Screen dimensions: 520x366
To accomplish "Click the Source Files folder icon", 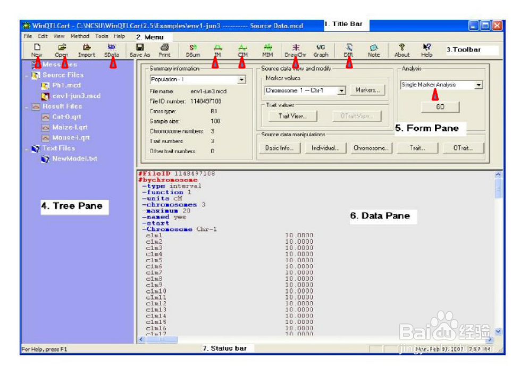I will (x=36, y=76).
